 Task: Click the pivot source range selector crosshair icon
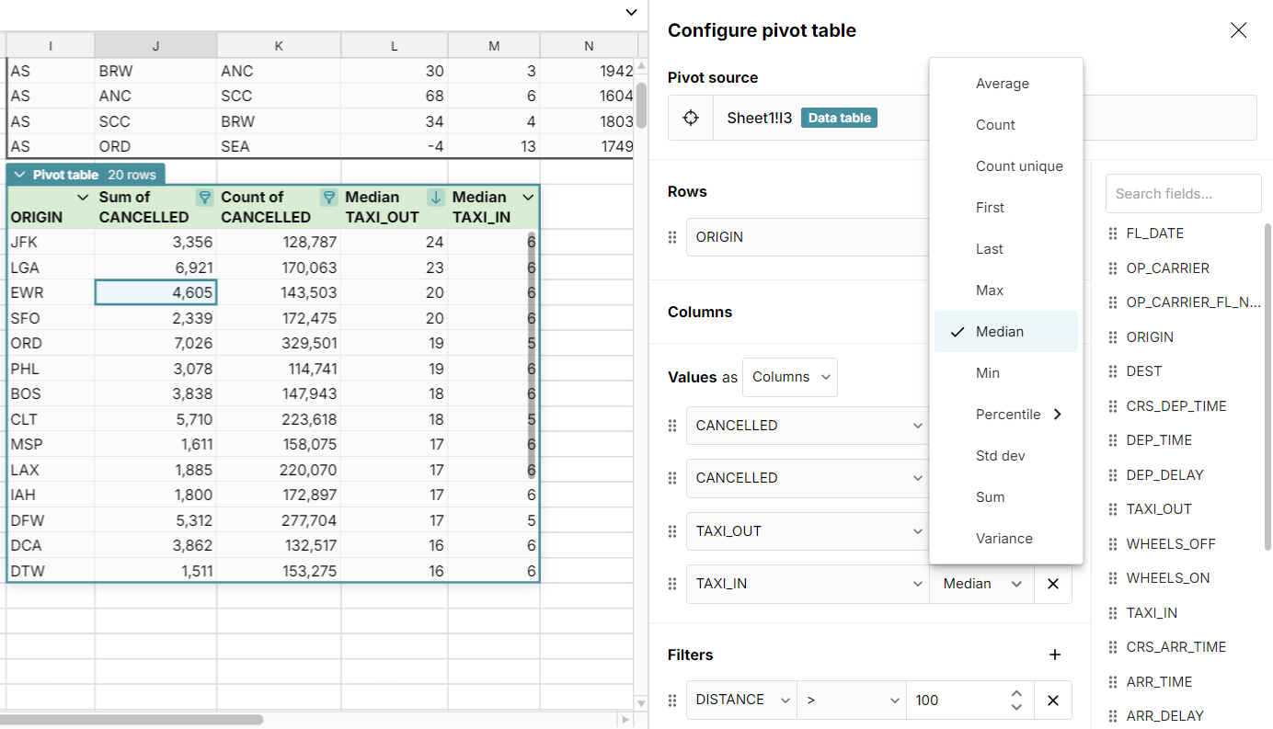pyautogui.click(x=691, y=118)
